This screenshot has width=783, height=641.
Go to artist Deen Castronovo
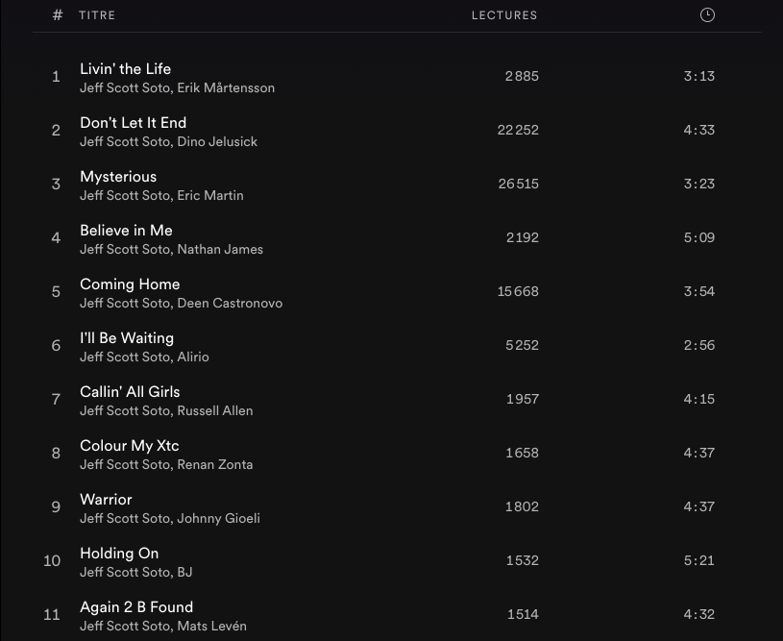pyautogui.click(x=230, y=304)
